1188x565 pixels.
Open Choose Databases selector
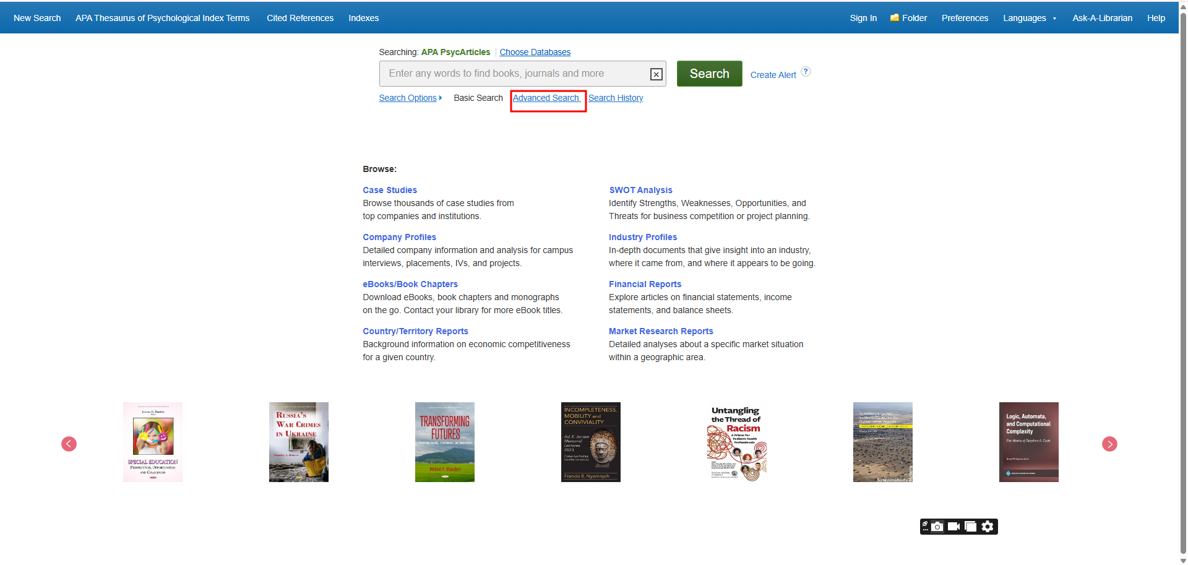535,52
